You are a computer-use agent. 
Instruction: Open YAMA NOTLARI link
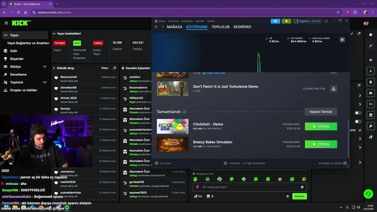click(214, 73)
